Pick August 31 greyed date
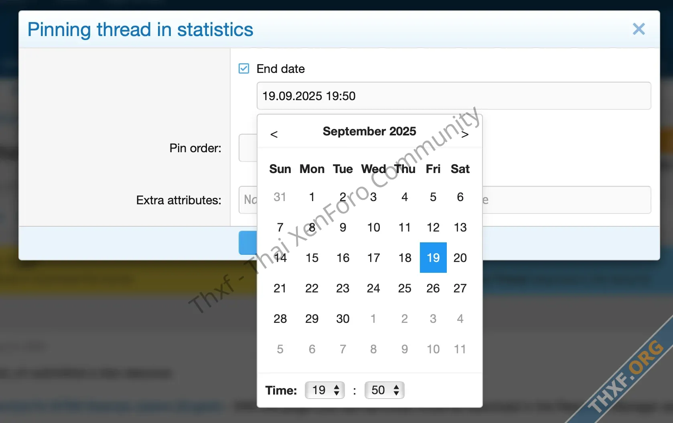Image resolution: width=673 pixels, height=423 pixels. click(x=280, y=197)
